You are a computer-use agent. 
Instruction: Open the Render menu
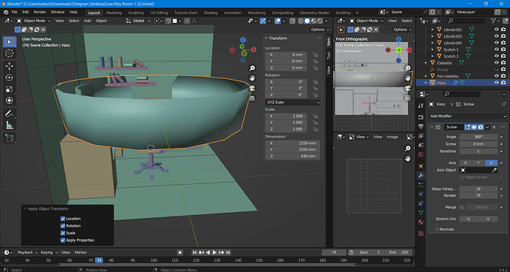[x=40, y=12]
